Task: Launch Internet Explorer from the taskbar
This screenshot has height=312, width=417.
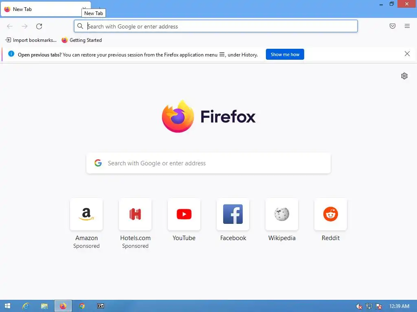Action: (26, 306)
